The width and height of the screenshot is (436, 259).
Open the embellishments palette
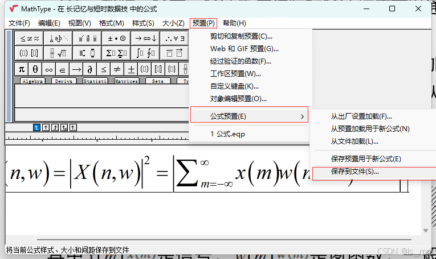[x=87, y=38]
